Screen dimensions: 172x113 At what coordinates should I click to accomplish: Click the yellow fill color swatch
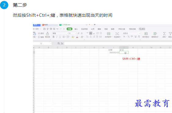(73, 37)
